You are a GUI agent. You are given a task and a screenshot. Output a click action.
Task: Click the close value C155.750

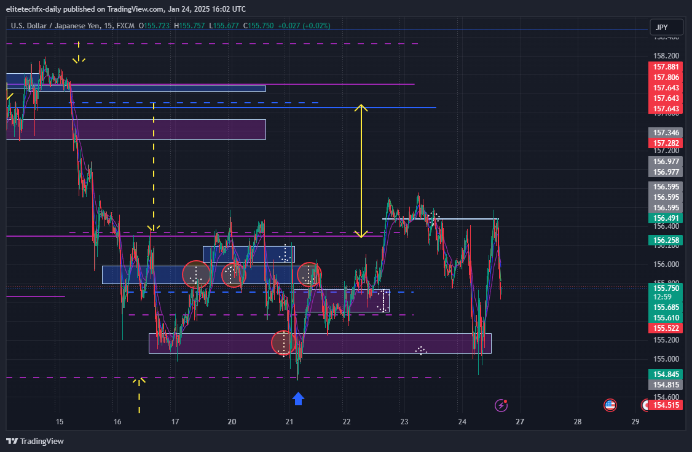point(258,26)
